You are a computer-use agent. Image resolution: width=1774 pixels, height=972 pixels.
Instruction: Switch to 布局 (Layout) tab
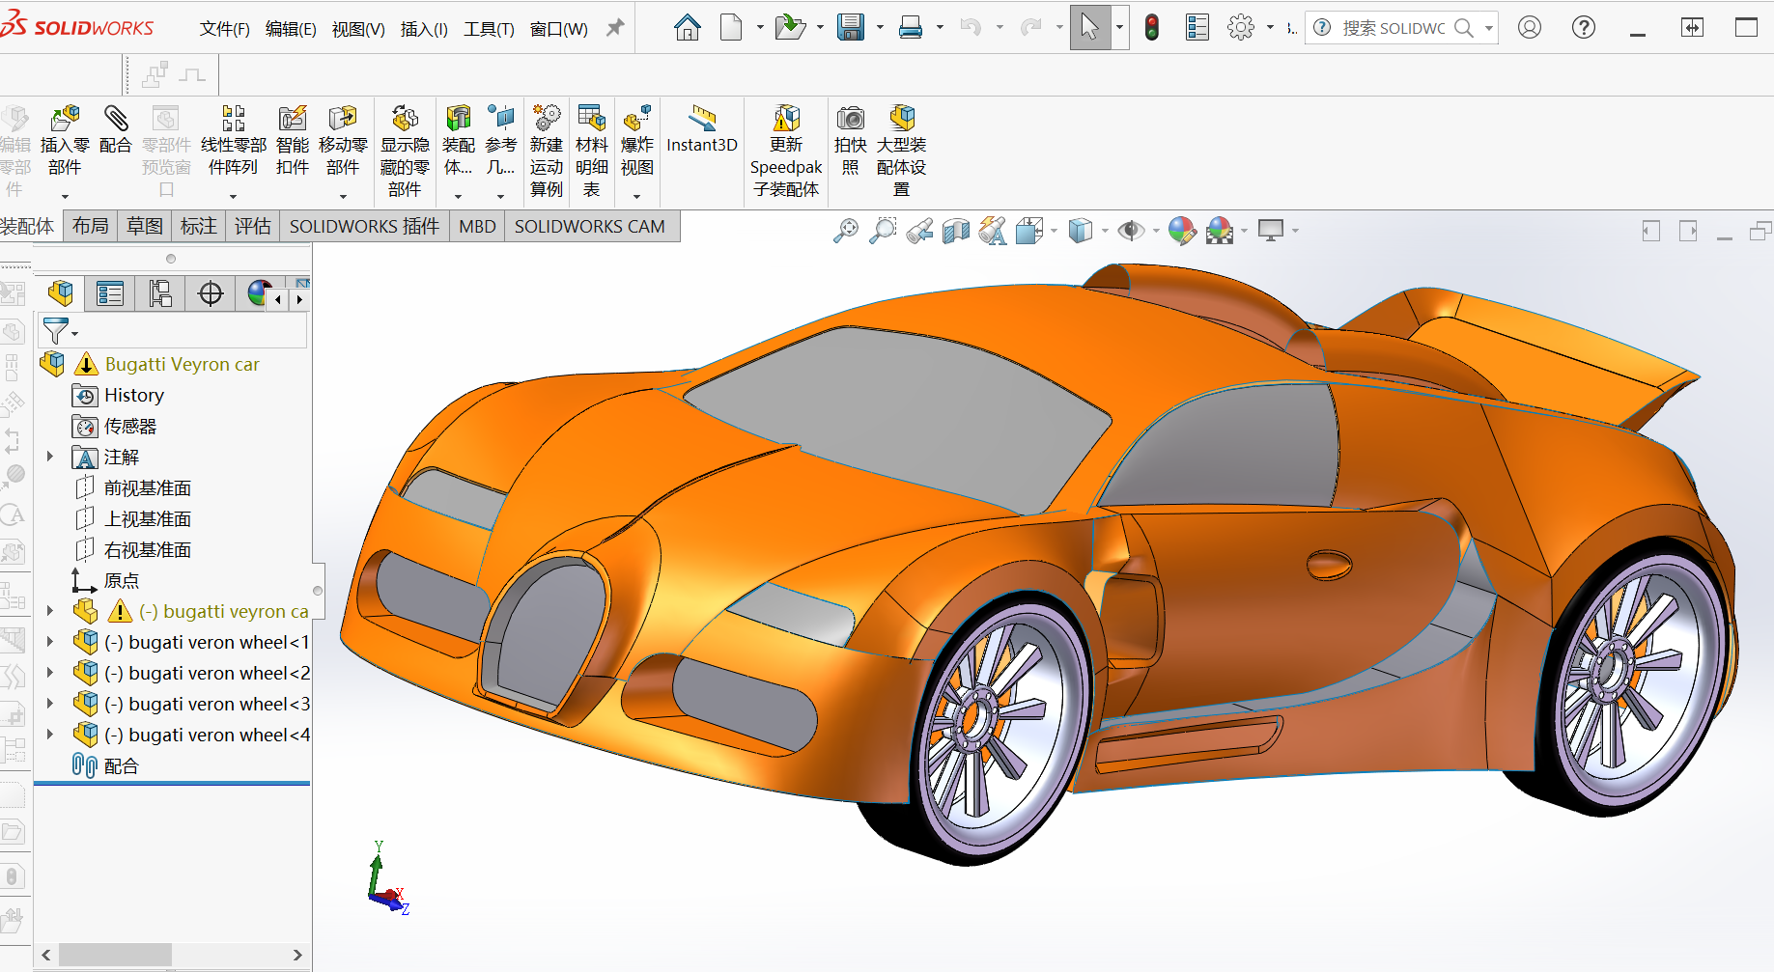coord(91,226)
